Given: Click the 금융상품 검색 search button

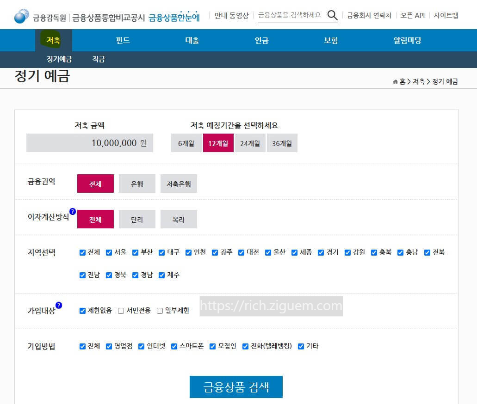Looking at the screenshot, I should 236,387.
